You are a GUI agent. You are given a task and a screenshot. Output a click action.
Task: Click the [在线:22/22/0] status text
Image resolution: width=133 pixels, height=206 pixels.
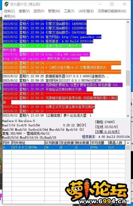pos(107,127)
